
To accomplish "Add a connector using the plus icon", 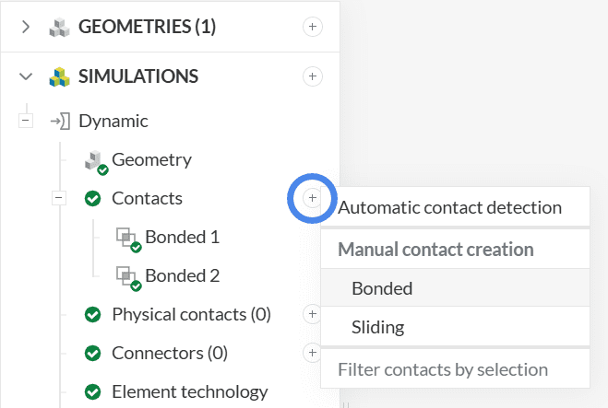I will click(313, 353).
